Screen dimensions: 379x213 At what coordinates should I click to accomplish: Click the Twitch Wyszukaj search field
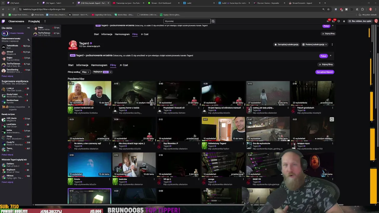click(x=187, y=21)
